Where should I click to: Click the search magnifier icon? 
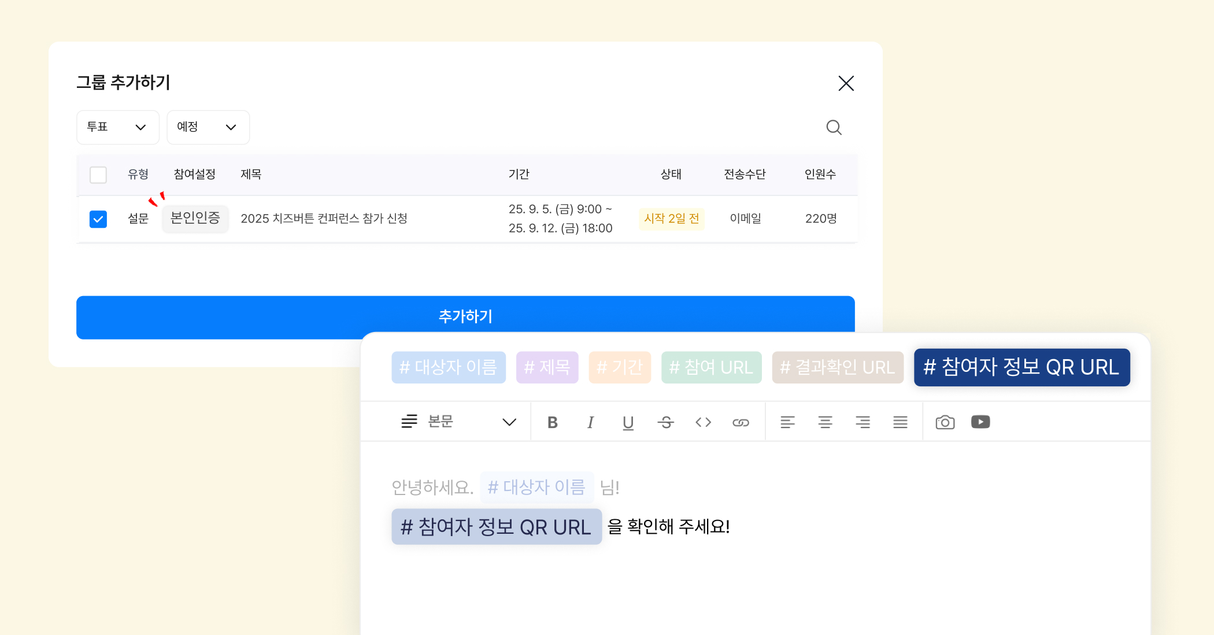click(x=834, y=127)
